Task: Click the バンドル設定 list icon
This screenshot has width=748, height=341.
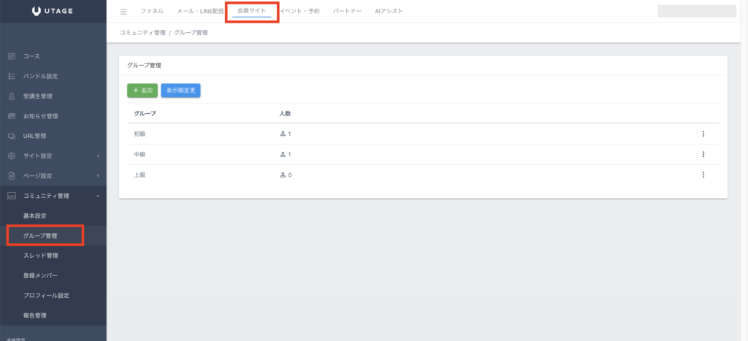Action: (x=12, y=77)
